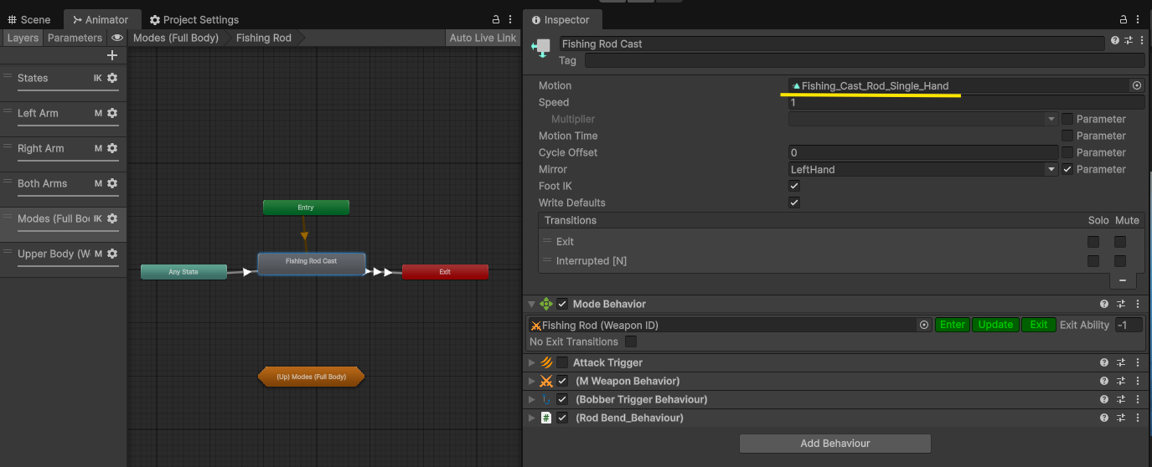Collapse the Mode Behavior section
This screenshot has width=1152, height=467.
pos(531,304)
